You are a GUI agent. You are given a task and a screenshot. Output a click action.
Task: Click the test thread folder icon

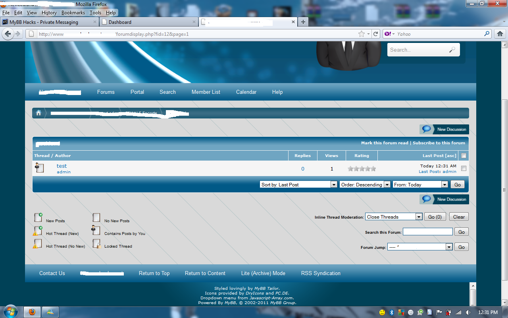tap(39, 168)
